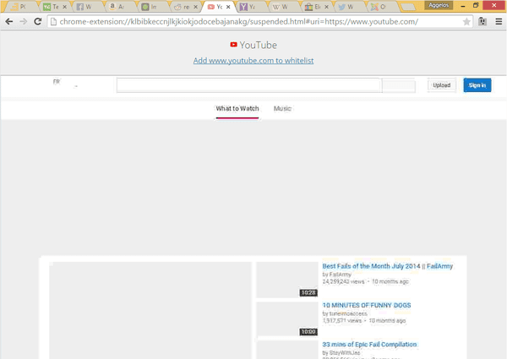Screen dimensions: 507x359
Task: Open the Chrome hamburger menu
Action: pyautogui.click(x=499, y=22)
